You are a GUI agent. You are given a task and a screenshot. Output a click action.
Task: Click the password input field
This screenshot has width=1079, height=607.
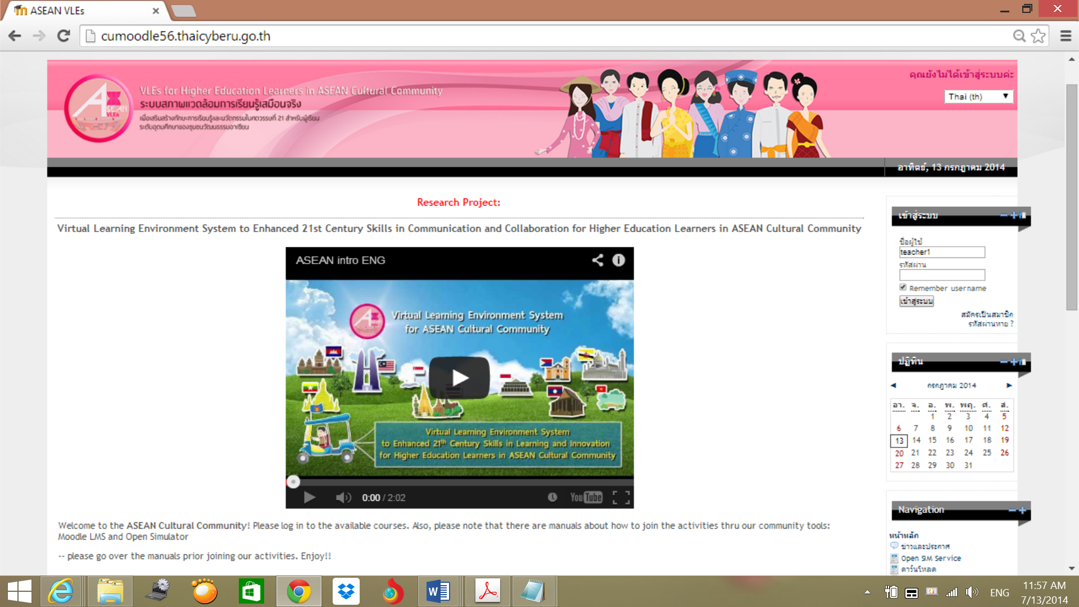[x=942, y=275]
